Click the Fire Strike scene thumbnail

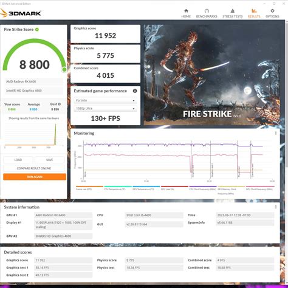212,75
